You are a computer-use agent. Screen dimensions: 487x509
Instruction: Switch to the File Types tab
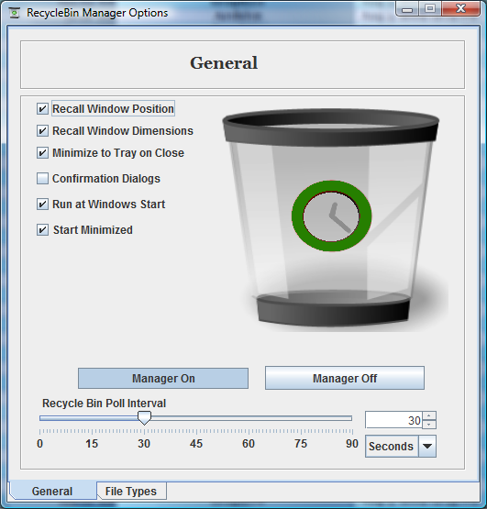pyautogui.click(x=131, y=492)
